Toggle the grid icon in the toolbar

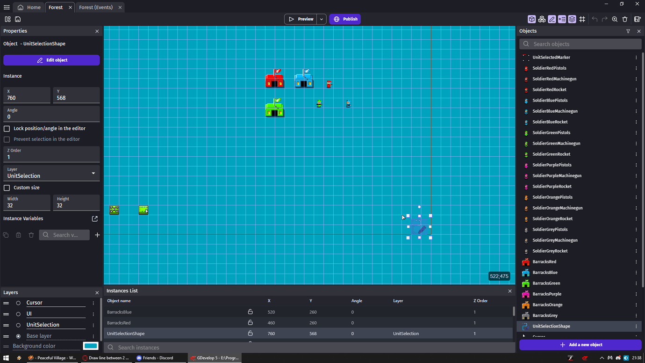[x=582, y=19]
